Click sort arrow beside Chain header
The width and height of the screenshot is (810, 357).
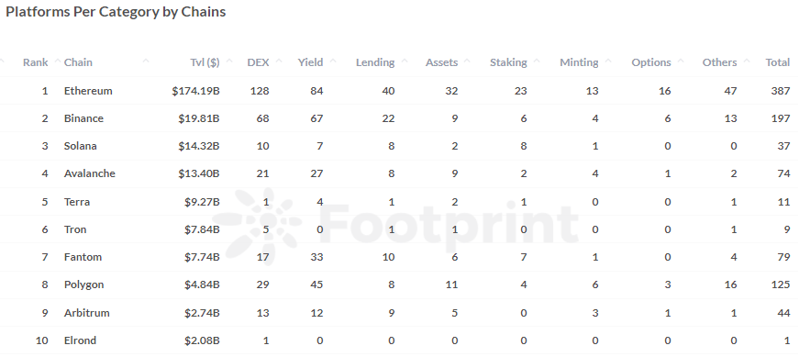(146, 61)
